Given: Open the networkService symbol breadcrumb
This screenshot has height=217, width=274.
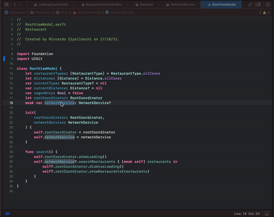Looking at the screenshot, I should [x=122, y=13].
